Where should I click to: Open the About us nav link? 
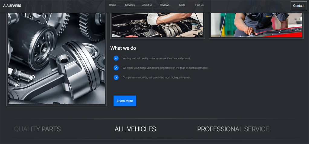tap(147, 5)
